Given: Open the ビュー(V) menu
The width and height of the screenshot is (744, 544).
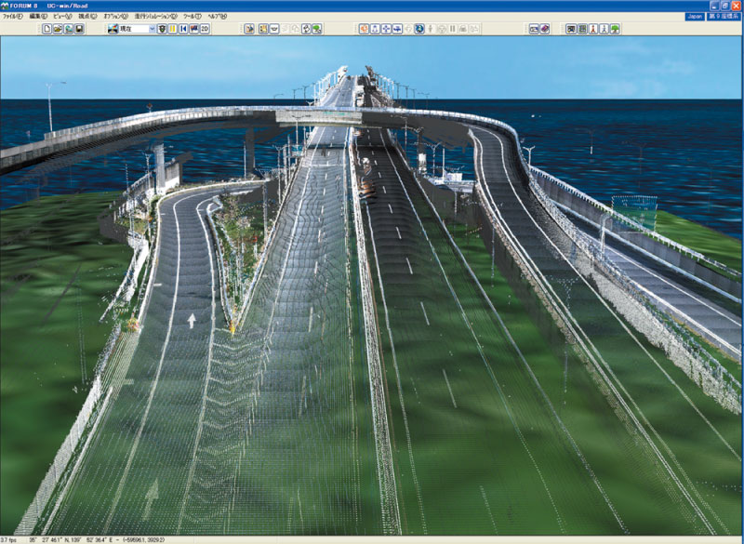Looking at the screenshot, I should click(62, 16).
